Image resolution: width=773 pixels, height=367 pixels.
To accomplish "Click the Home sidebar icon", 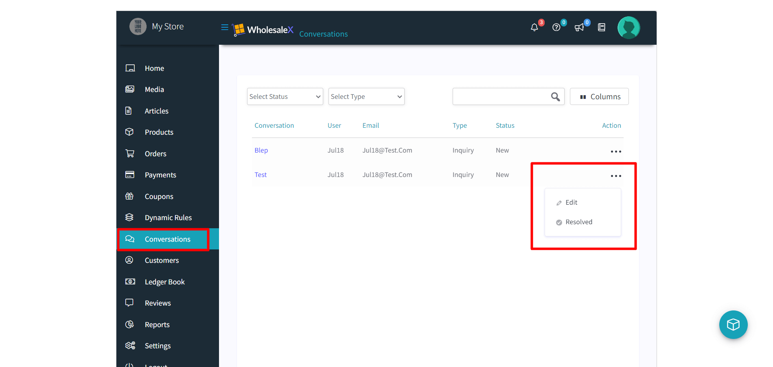I will pos(130,68).
